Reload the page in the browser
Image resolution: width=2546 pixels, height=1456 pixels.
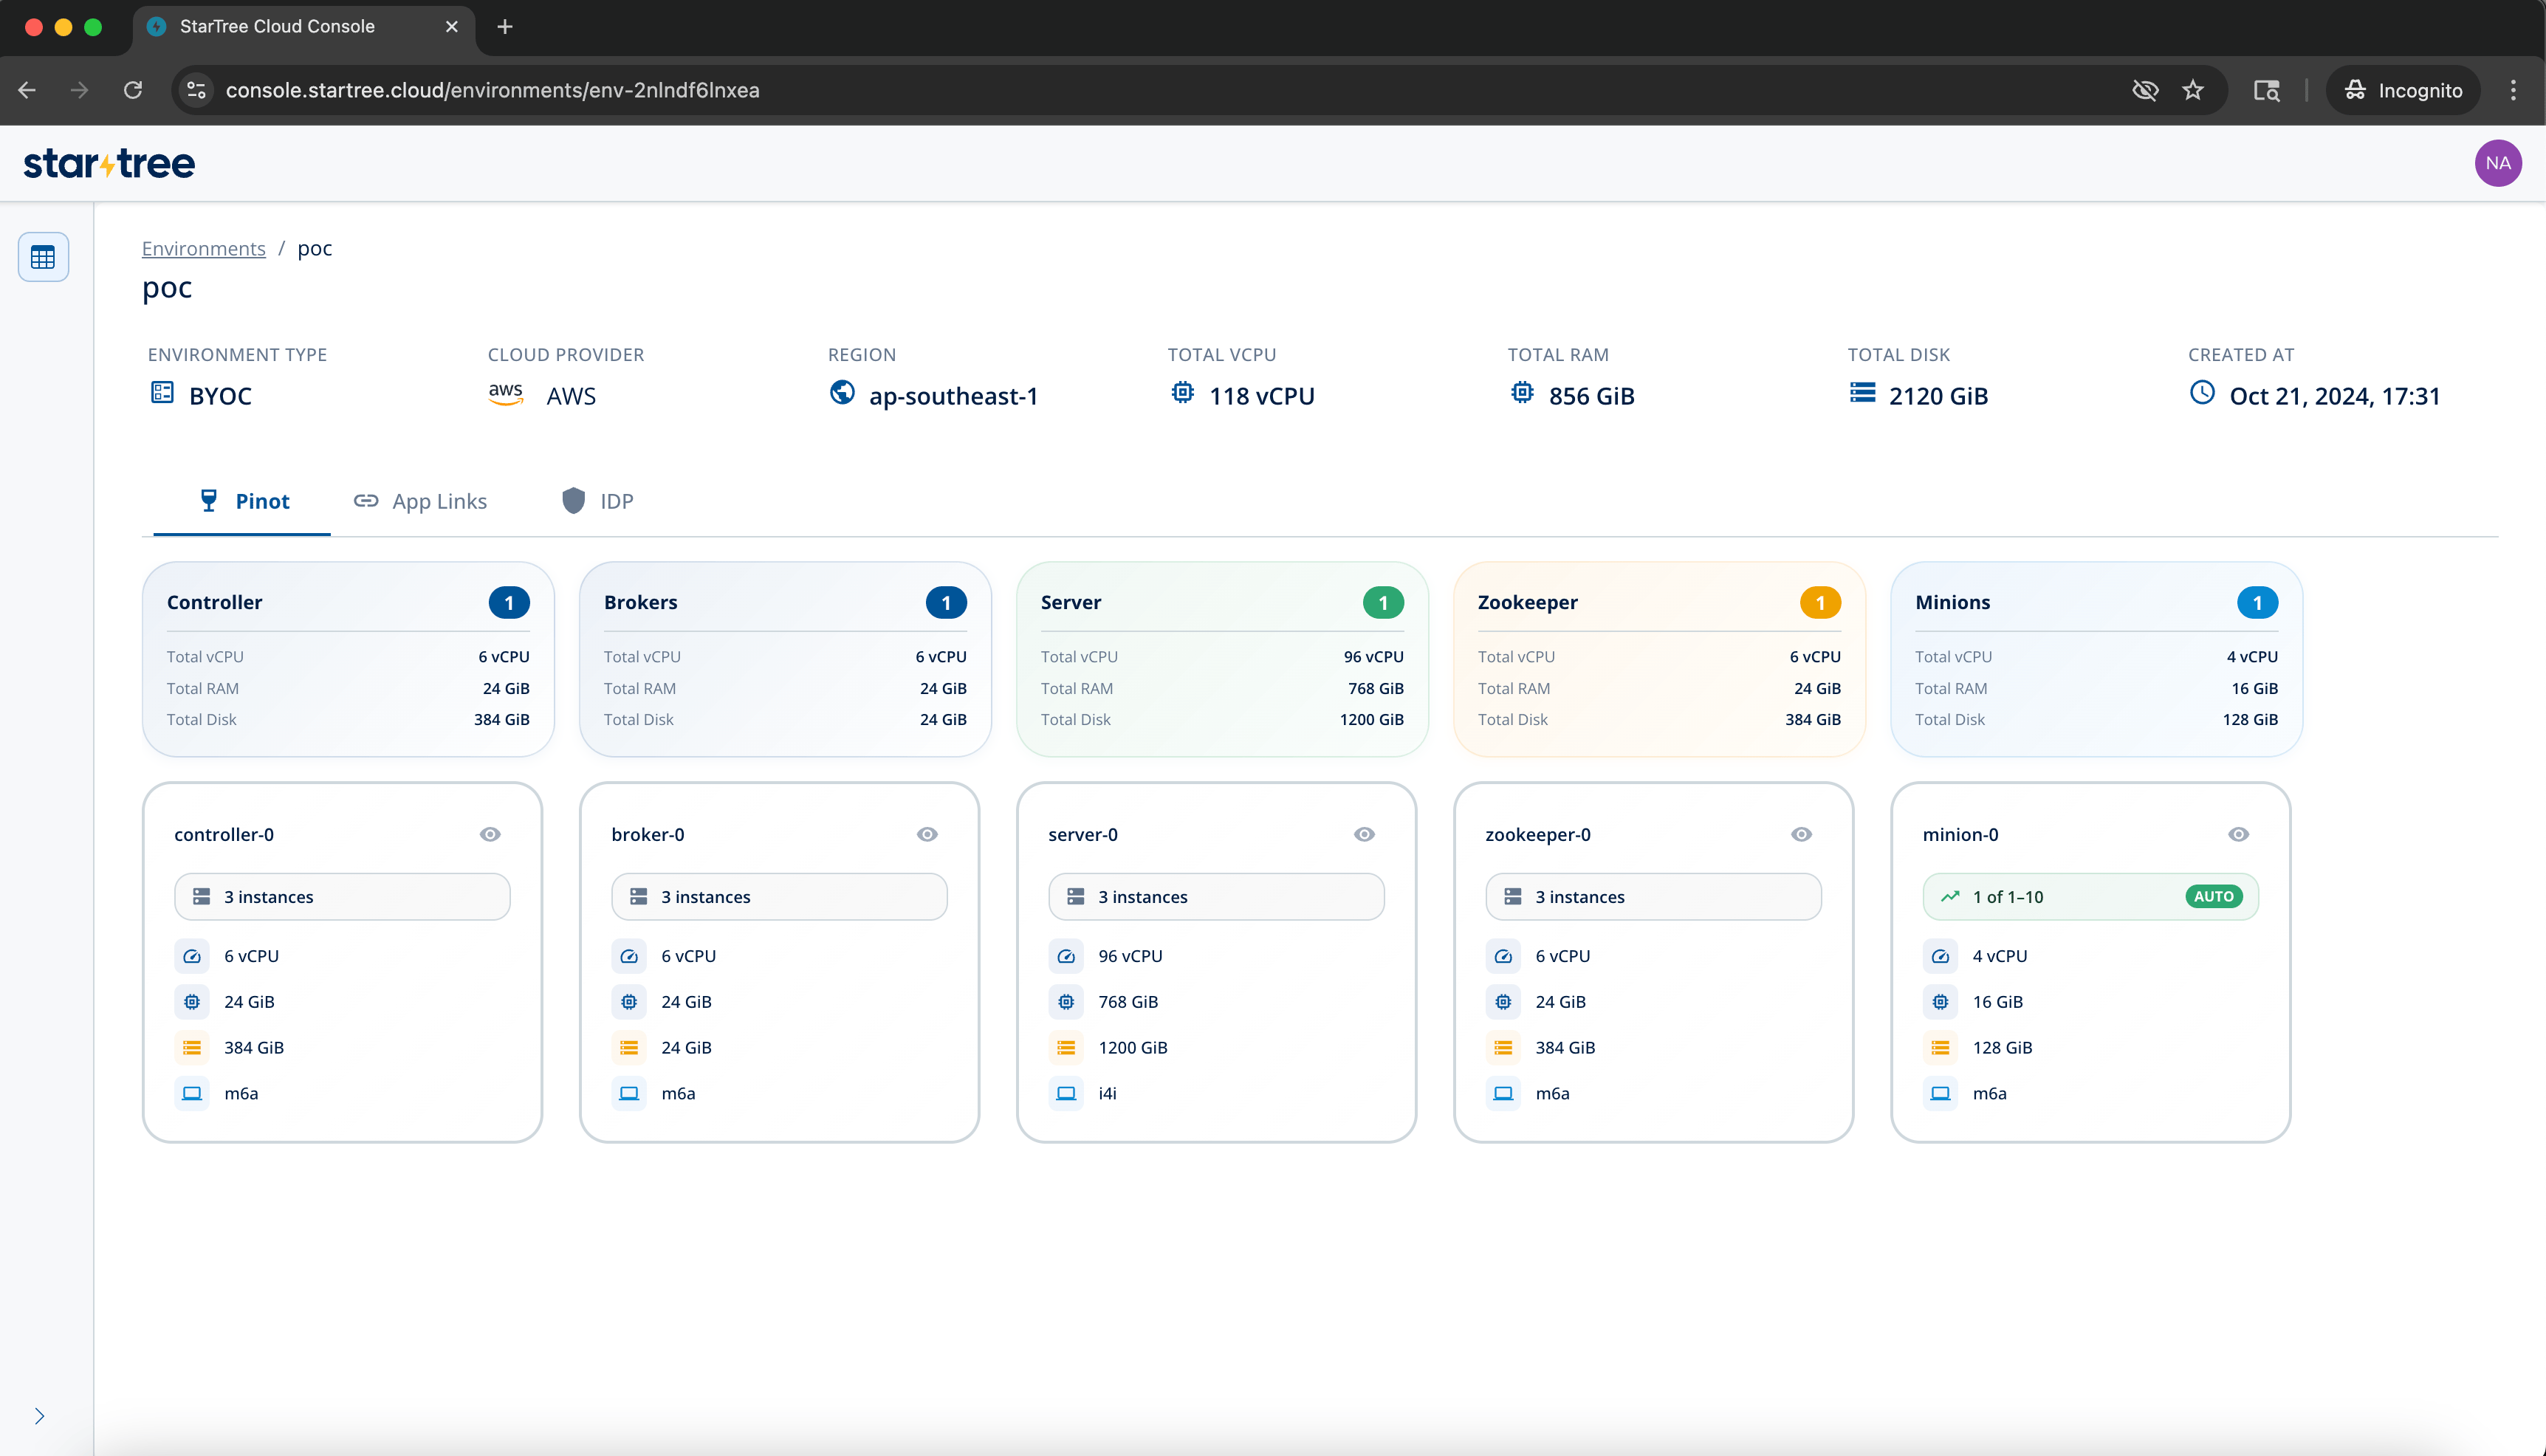click(x=133, y=90)
